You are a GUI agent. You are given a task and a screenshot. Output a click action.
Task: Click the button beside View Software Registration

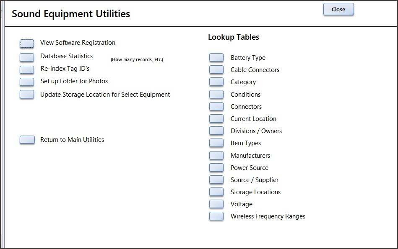(27, 44)
